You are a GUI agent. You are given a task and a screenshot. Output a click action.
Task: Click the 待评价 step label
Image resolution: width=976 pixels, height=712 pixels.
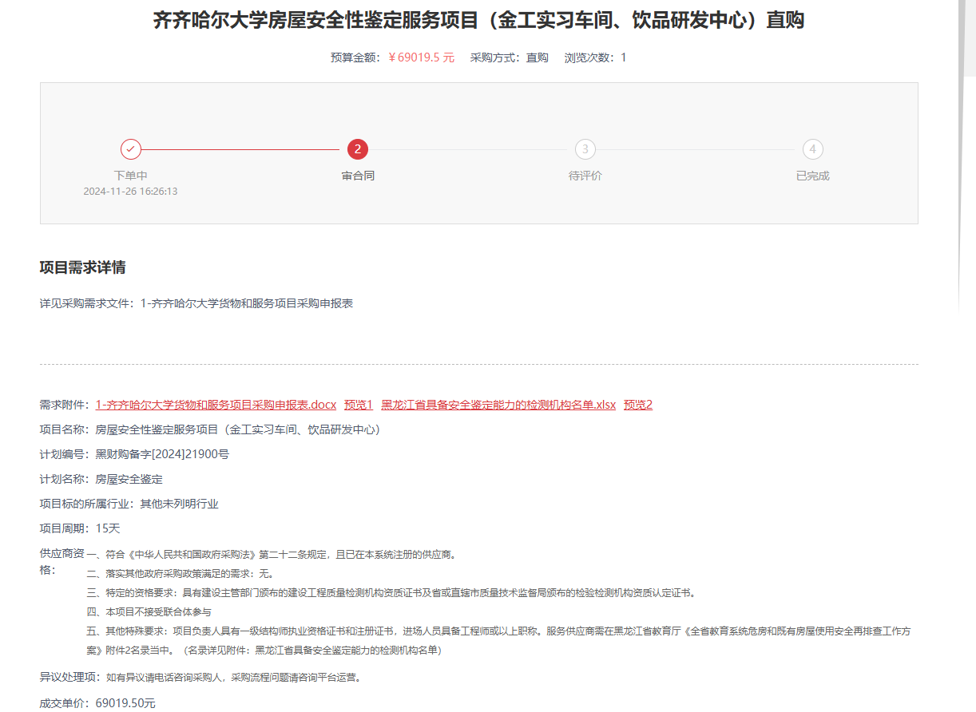pyautogui.click(x=585, y=176)
